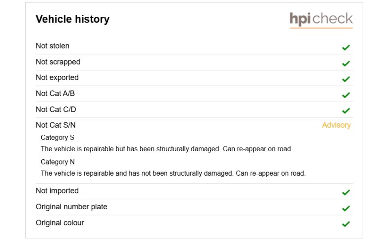Click the Original number plate label

pos(72,207)
